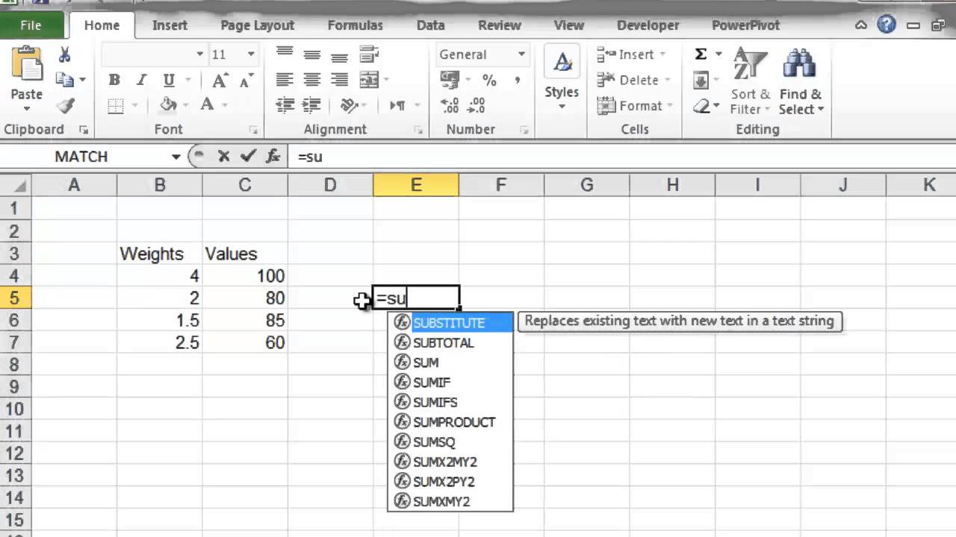
Task: Toggle Align Text Left
Action: tap(284, 80)
